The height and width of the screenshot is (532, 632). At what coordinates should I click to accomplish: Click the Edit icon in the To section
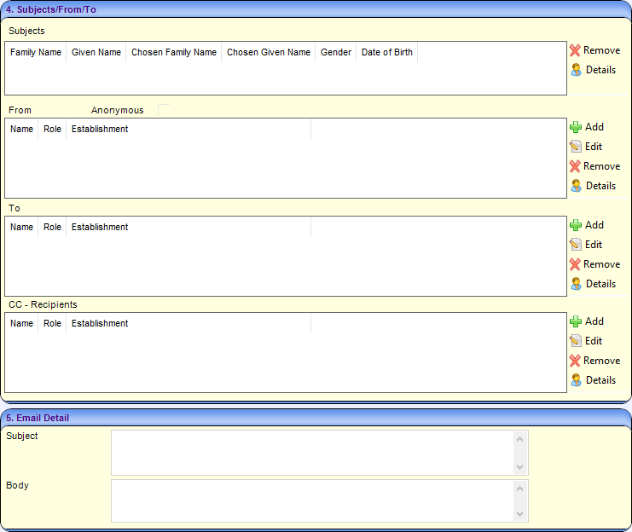(x=576, y=245)
